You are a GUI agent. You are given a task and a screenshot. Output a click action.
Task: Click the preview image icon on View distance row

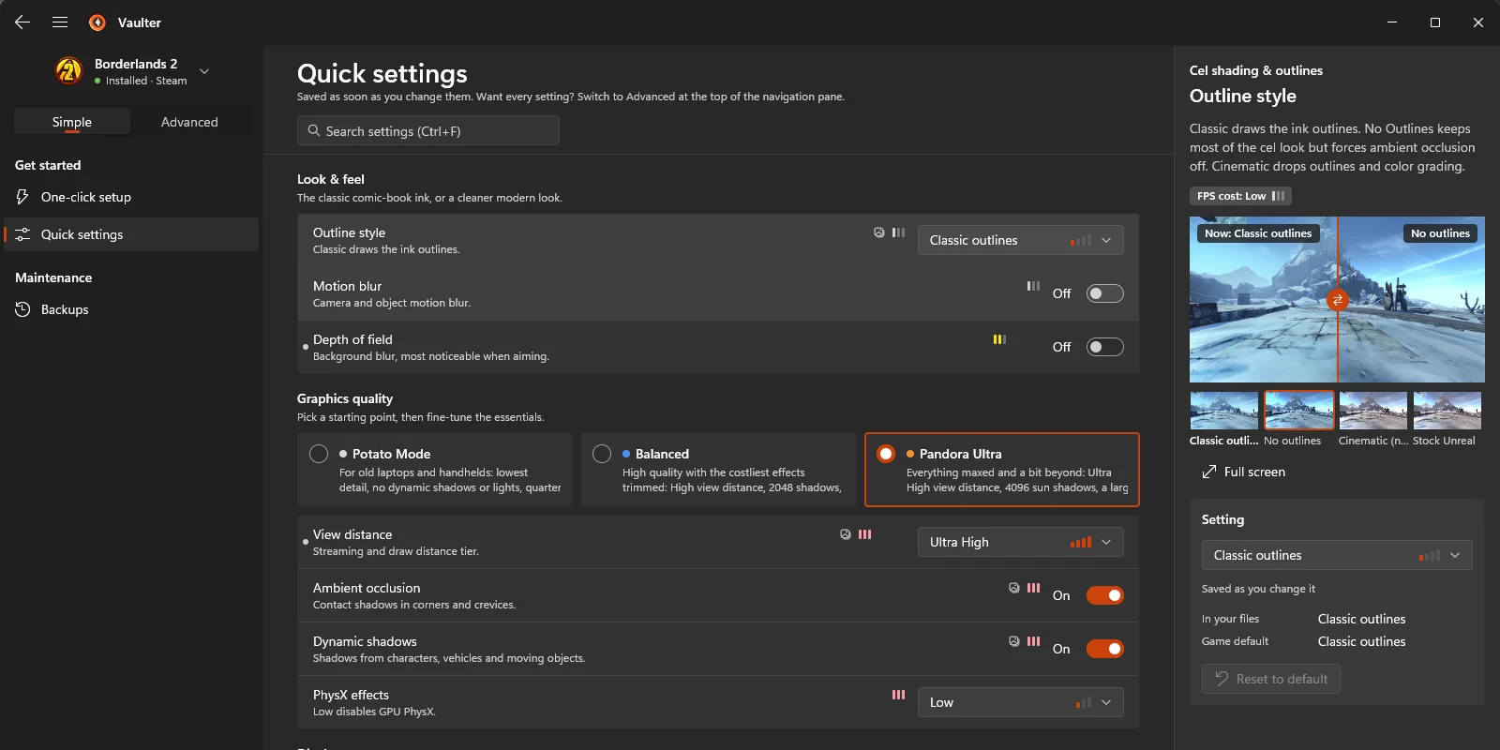tap(846, 534)
